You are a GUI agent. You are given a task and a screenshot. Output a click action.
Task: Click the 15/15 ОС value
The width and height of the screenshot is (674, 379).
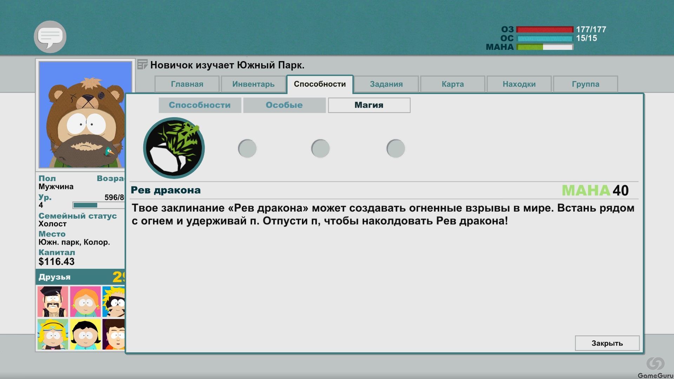587,38
